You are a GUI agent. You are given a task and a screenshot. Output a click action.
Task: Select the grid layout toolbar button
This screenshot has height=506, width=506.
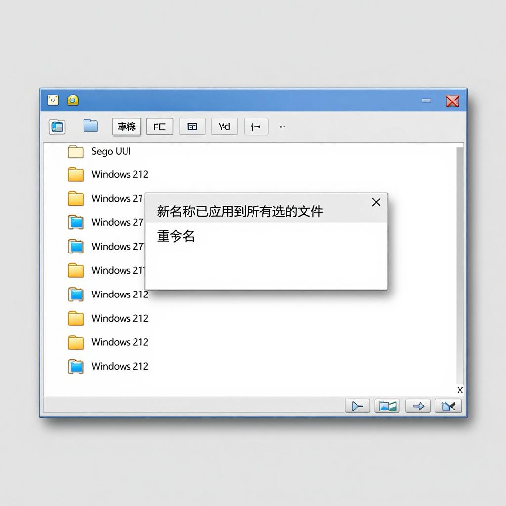[x=192, y=126]
